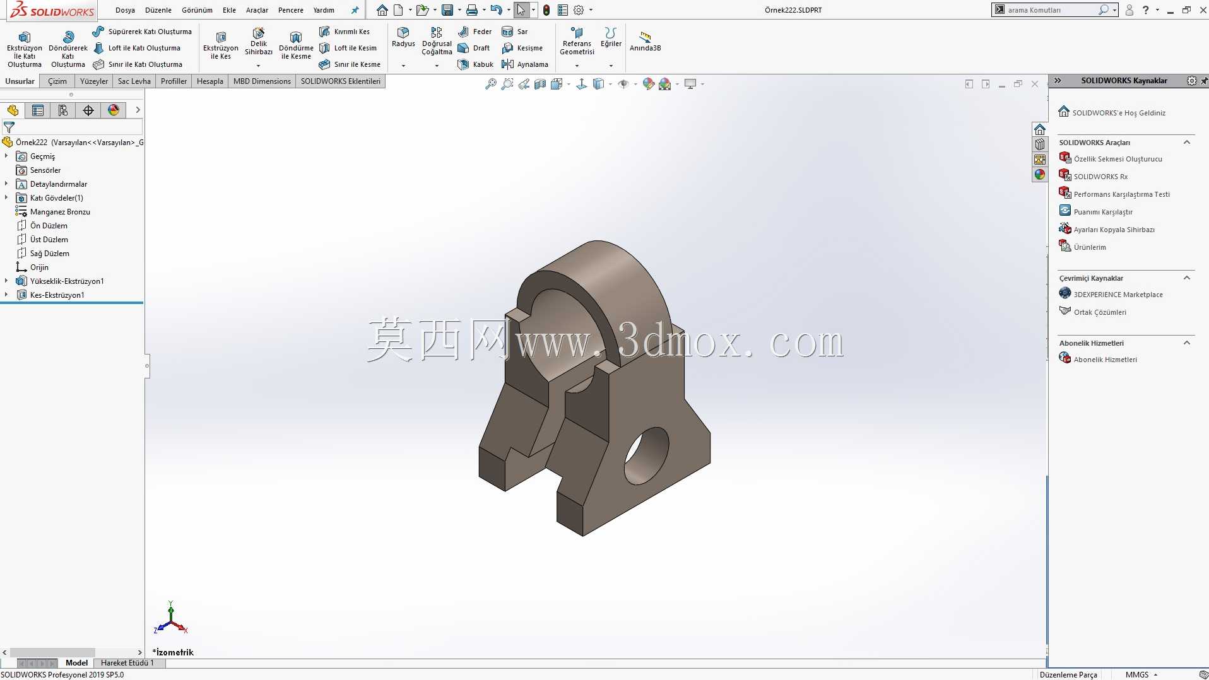This screenshot has width=1209, height=680.
Task: Click the Rebuild traffic light icon
Action: pyautogui.click(x=546, y=10)
